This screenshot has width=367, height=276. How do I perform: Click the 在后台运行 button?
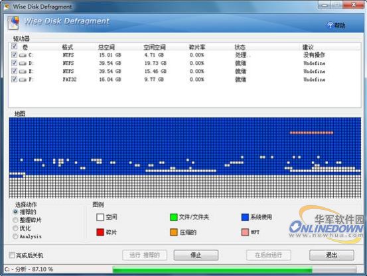269,255
